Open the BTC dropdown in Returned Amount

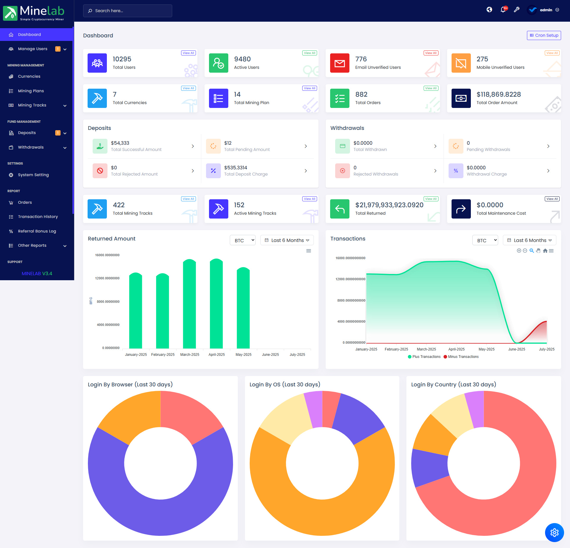pos(243,240)
